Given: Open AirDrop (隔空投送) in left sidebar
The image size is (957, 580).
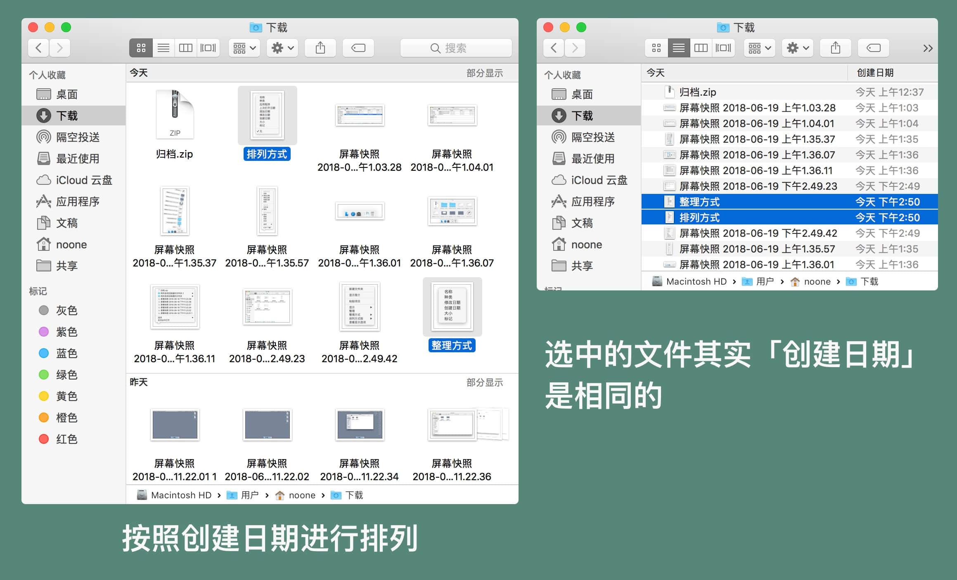Looking at the screenshot, I should click(x=78, y=137).
